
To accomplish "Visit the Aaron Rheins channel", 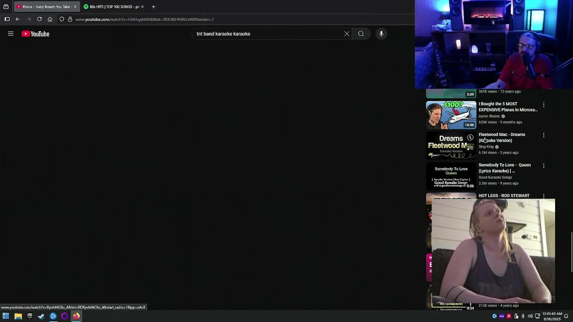I will coord(489,116).
